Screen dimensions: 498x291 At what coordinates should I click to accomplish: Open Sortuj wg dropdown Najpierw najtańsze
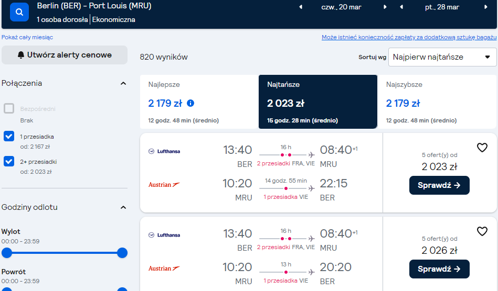point(442,57)
